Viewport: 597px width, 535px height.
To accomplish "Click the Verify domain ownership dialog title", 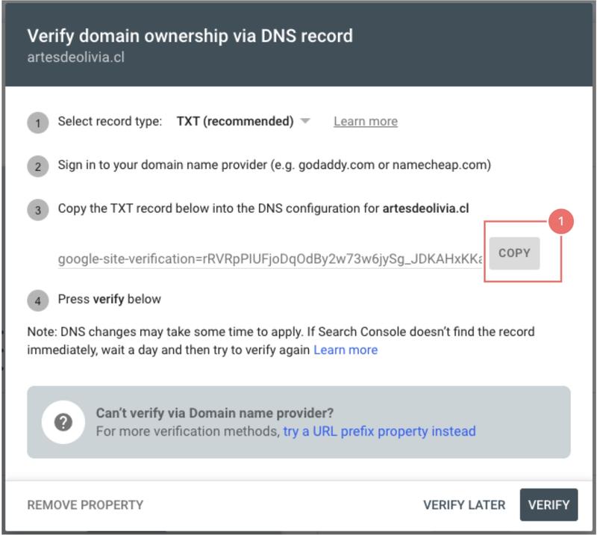I will pyautogui.click(x=190, y=36).
